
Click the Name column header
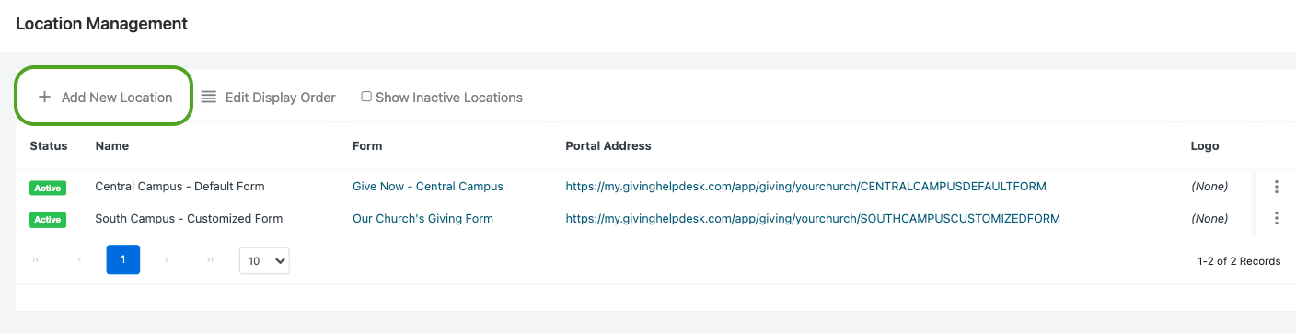(x=112, y=146)
